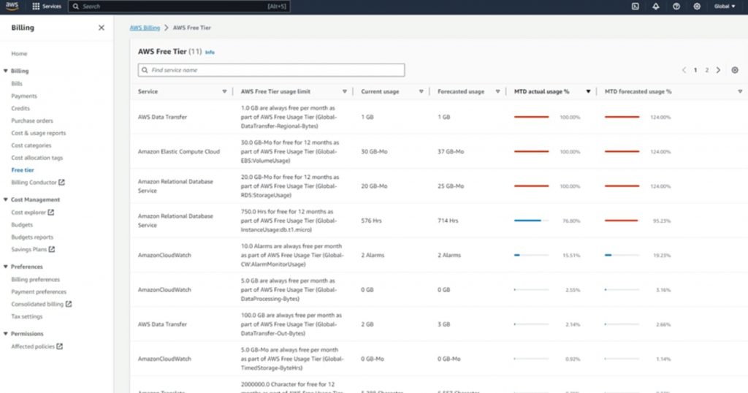Sort by Current usage column arrow
748x393 pixels.
coord(421,91)
